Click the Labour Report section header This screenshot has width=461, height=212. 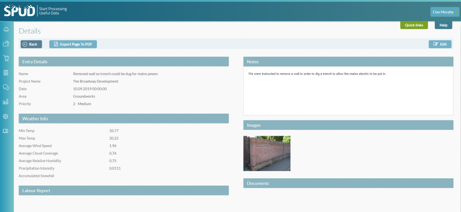pyautogui.click(x=123, y=190)
